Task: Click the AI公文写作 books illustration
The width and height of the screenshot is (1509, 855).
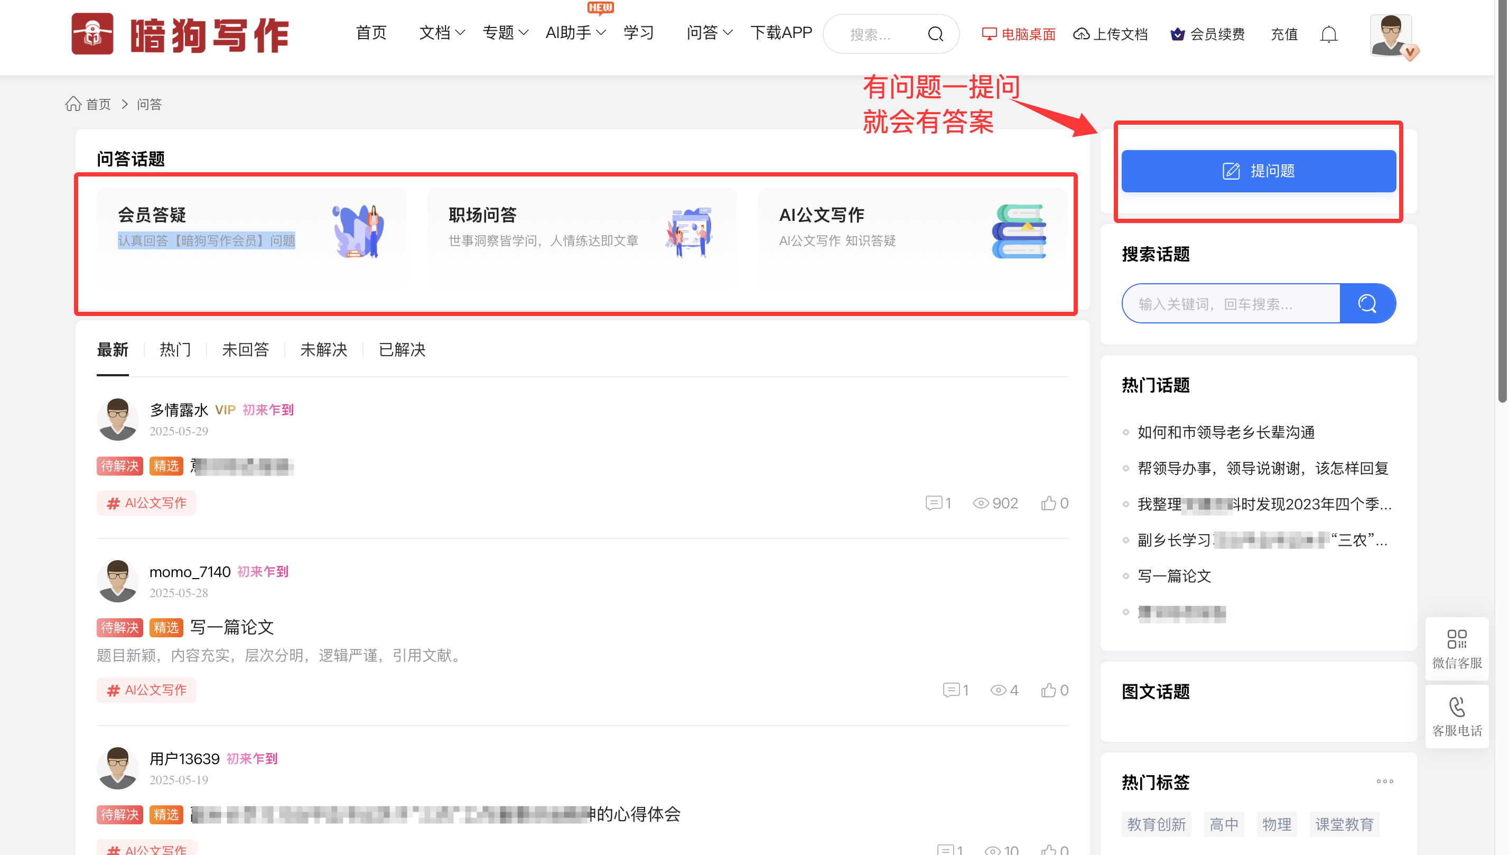Action: [1019, 231]
